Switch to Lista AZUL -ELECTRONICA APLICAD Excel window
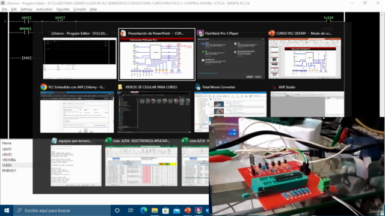This screenshot has width=385, height=216. click(141, 166)
